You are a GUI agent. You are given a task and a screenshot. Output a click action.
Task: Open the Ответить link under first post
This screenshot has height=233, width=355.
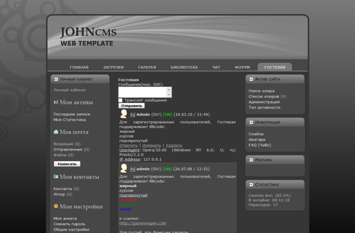pos(128,145)
